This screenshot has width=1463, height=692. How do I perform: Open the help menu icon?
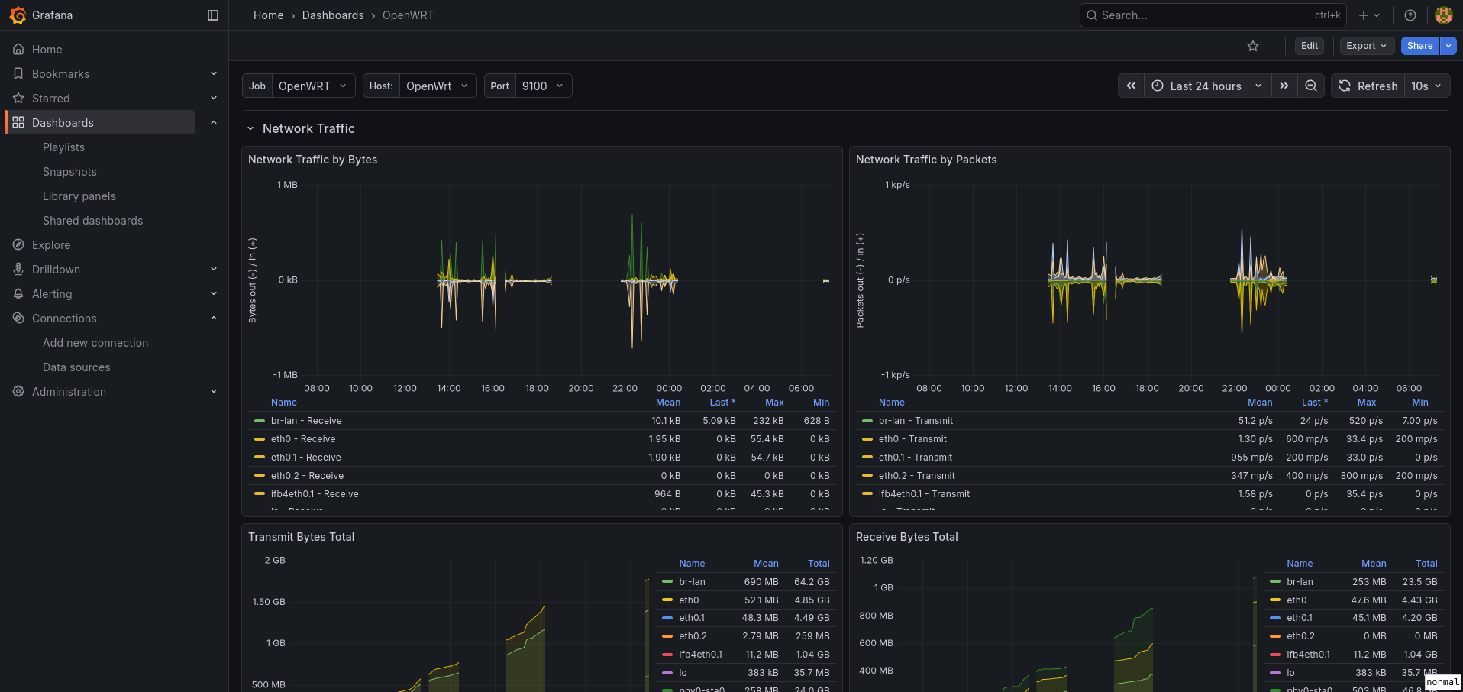click(x=1410, y=15)
